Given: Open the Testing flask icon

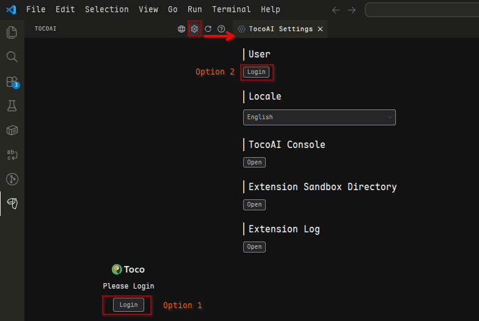Looking at the screenshot, I should 12,106.
